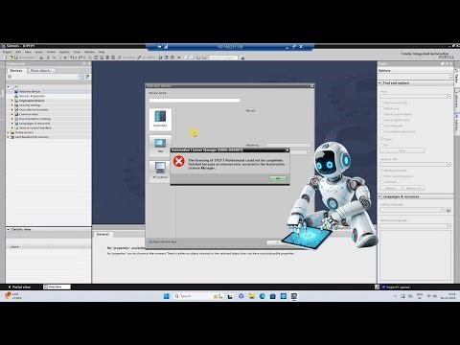Toggle the Open device view checkbox
The height and width of the screenshot is (345, 460).
coord(150,241)
